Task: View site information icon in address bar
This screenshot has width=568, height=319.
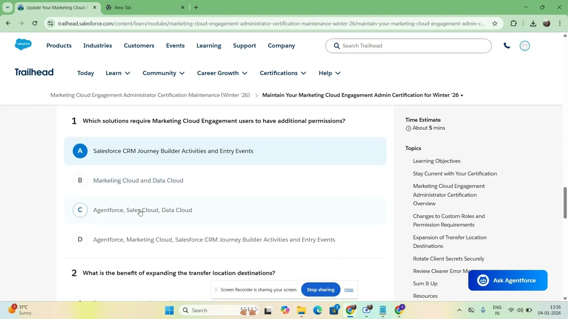Action: [x=51, y=23]
